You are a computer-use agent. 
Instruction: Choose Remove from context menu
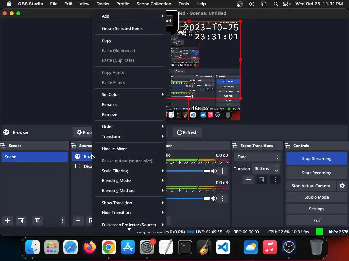point(130,114)
